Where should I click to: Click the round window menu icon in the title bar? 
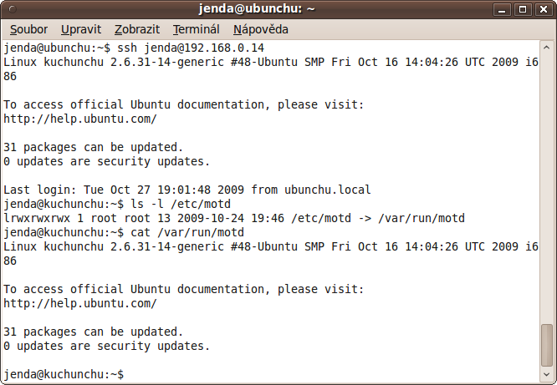(x=13, y=9)
